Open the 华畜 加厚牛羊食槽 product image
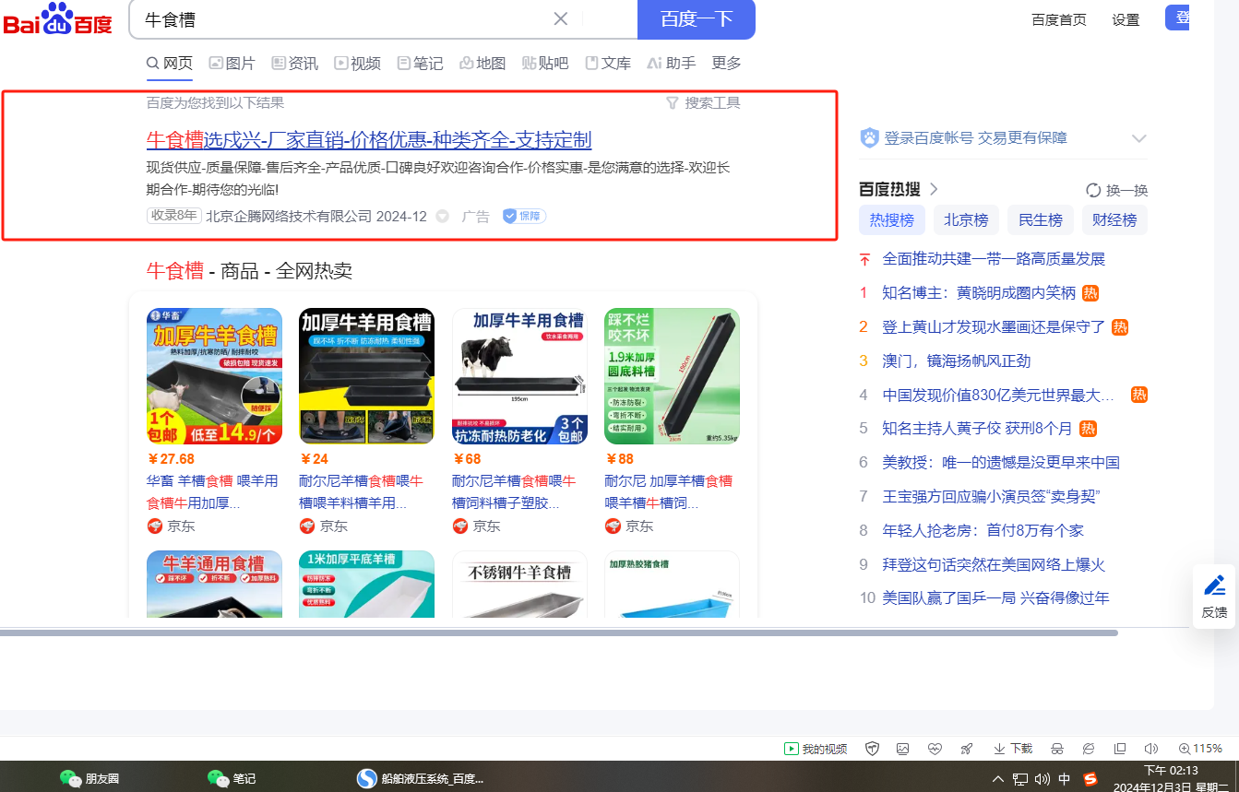This screenshot has width=1239, height=792. click(214, 376)
